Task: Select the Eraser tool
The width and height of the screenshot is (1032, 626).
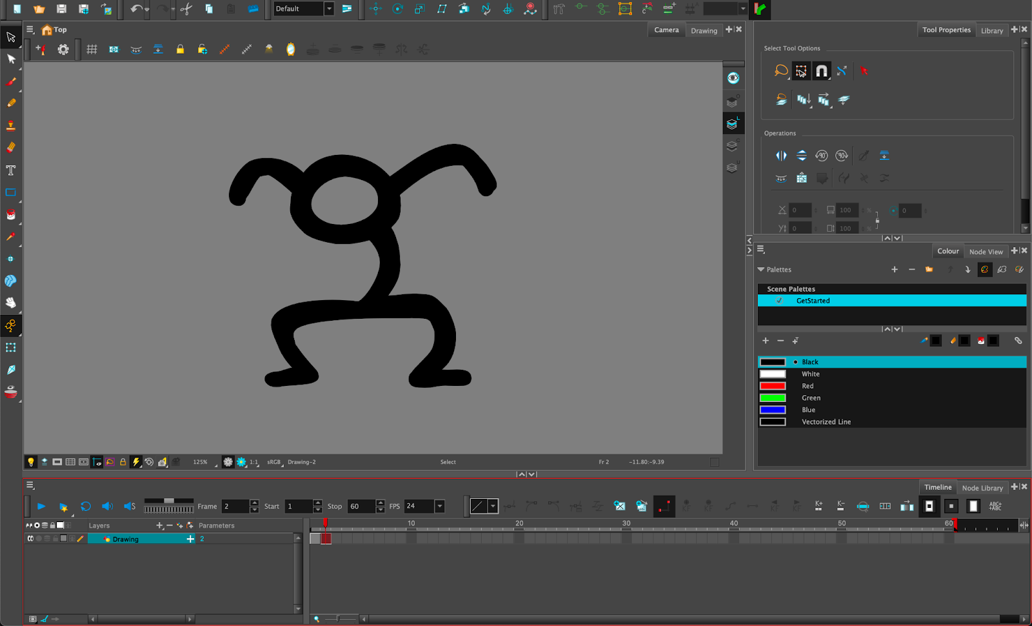Action: (x=11, y=148)
